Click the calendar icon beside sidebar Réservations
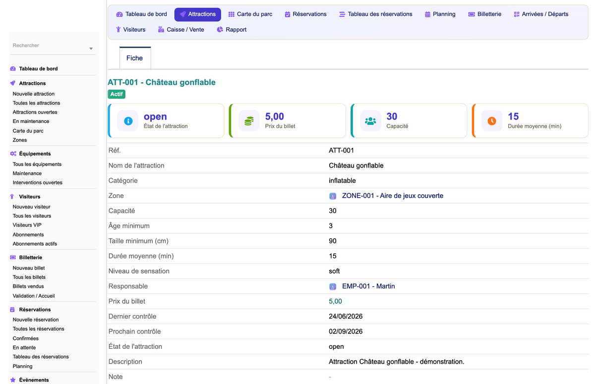The image size is (595, 384). pyautogui.click(x=13, y=310)
